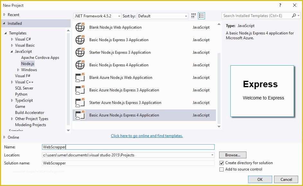303x186 pixels.
Task: Expand the Visual C# node
Action: (12, 39)
